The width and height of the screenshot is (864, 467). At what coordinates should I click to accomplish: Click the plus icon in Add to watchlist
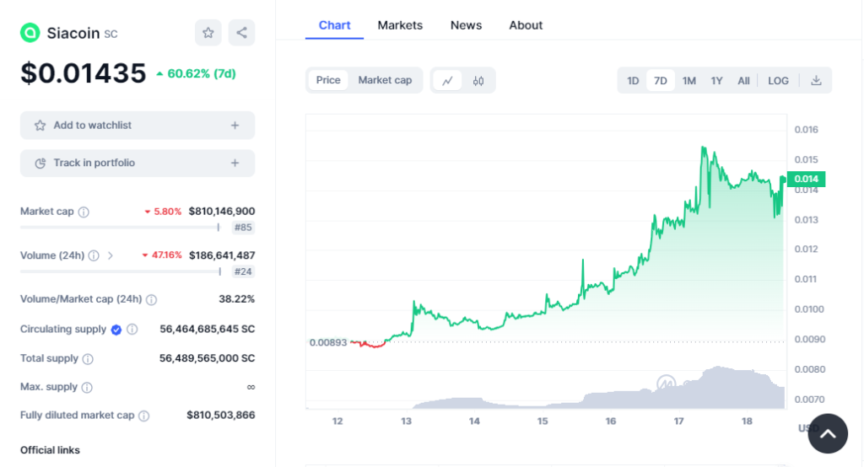click(235, 126)
